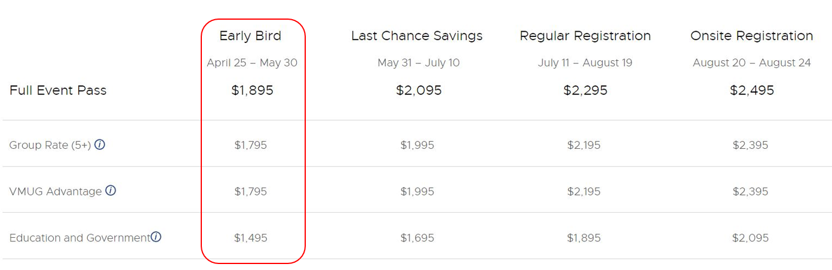Screen dimensions: 832x270
Task: Click the $1,895 Early Bird full pass price
Action: tap(252, 90)
